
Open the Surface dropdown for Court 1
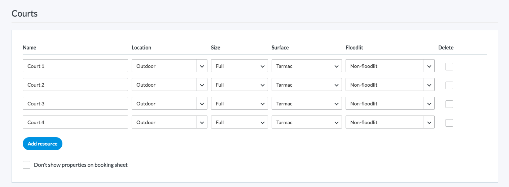(x=306, y=66)
